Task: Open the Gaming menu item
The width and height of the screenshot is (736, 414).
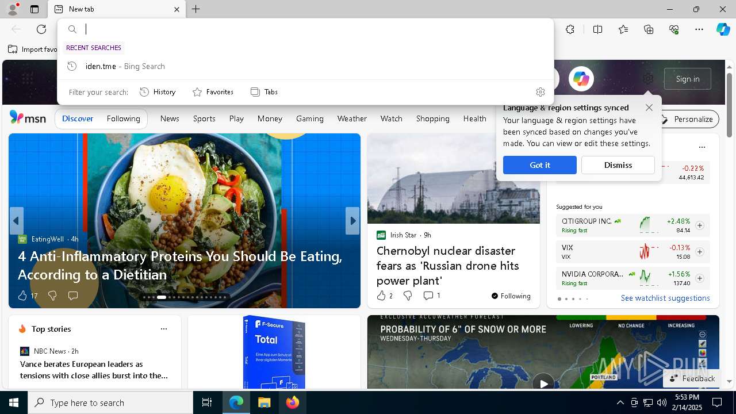Action: tap(310, 118)
